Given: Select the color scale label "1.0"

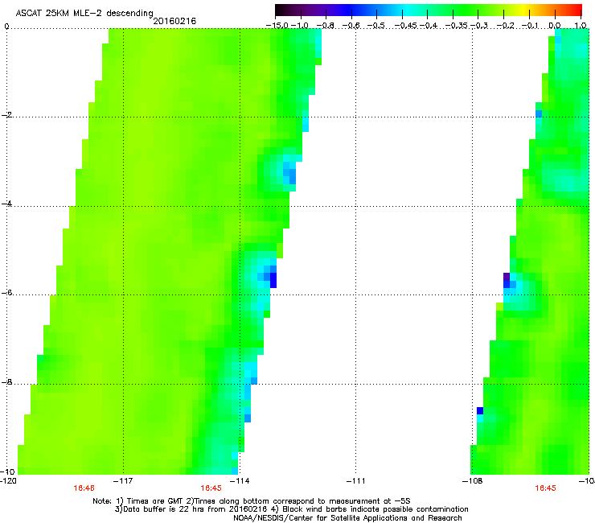Looking at the screenshot, I should (581, 26).
